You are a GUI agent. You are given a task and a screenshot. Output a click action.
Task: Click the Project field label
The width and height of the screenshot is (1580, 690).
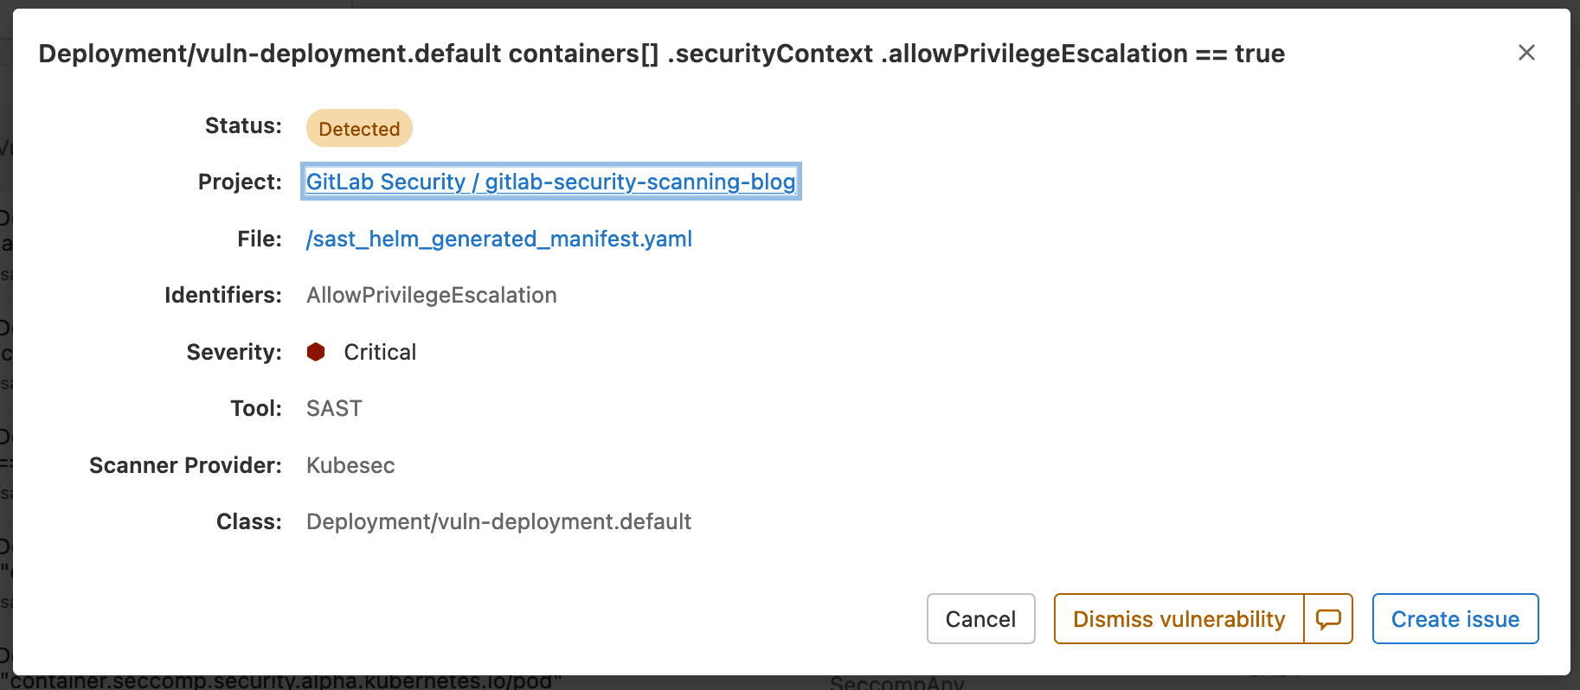240,182
